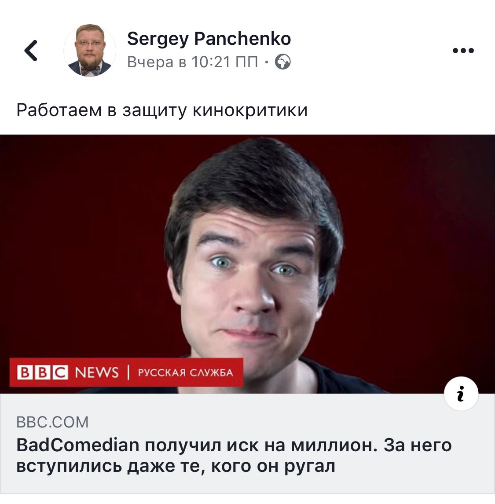The image size is (495, 504).
Task: Click the vertical divider in BBC banner
Action: point(128,373)
